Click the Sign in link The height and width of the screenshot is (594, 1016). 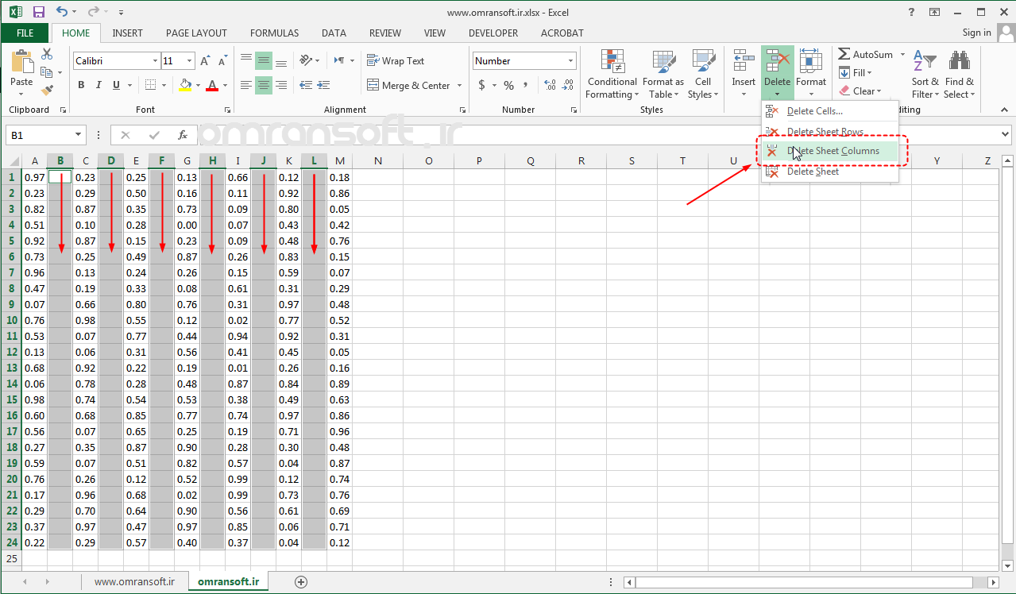976,33
